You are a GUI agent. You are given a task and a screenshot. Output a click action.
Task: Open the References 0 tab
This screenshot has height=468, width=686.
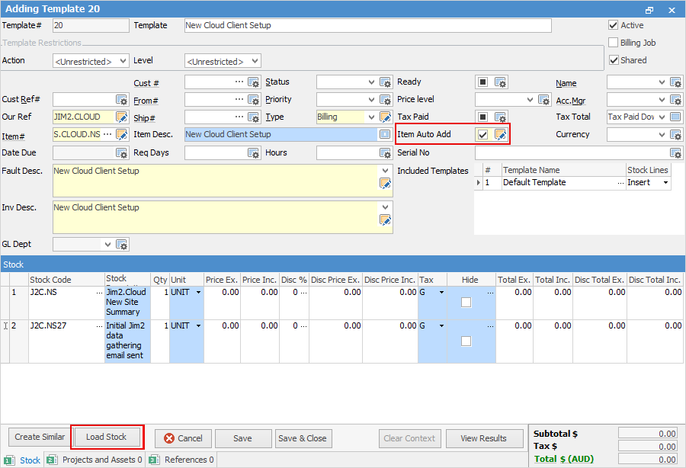pyautogui.click(x=181, y=460)
